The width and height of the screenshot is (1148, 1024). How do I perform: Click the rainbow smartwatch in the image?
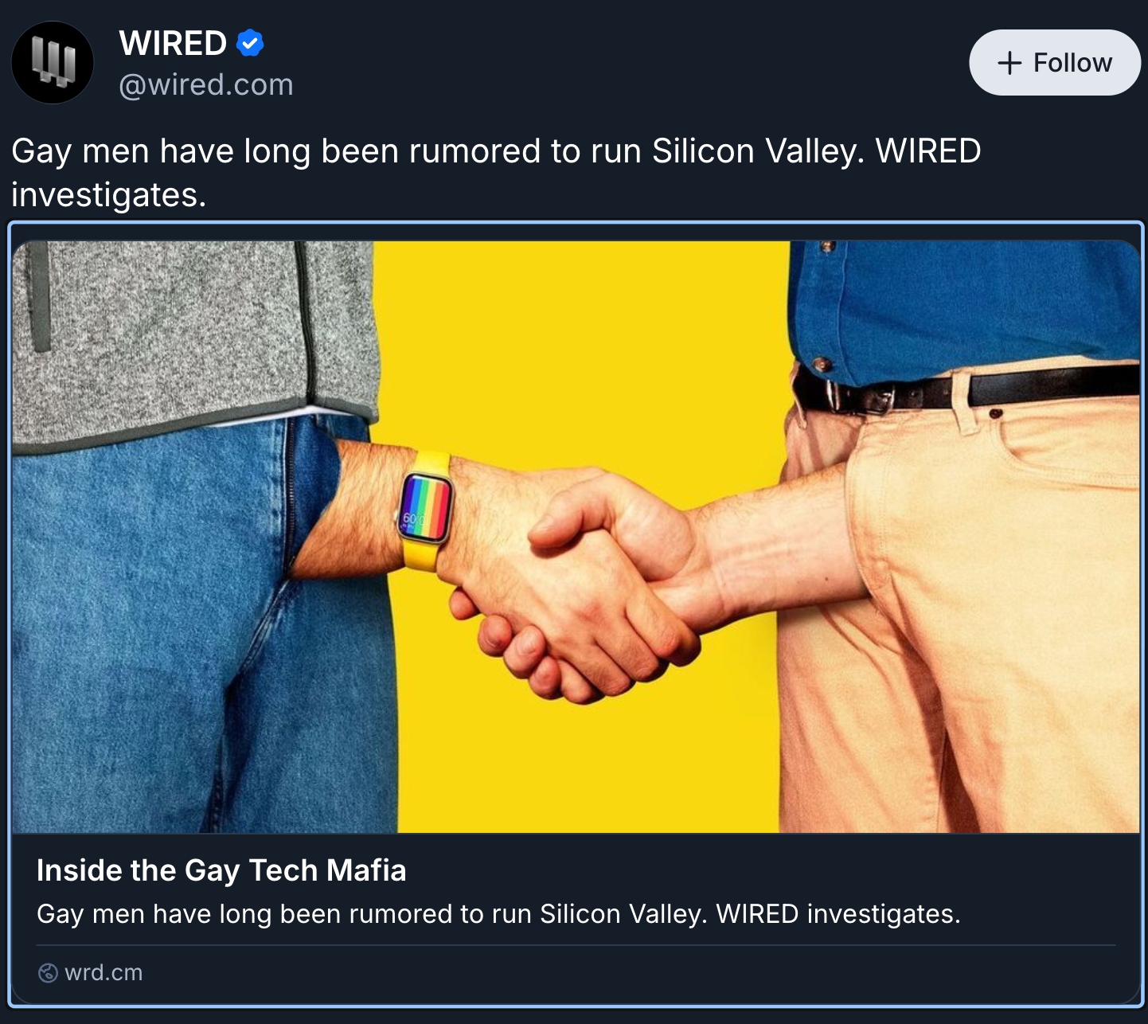coord(426,510)
